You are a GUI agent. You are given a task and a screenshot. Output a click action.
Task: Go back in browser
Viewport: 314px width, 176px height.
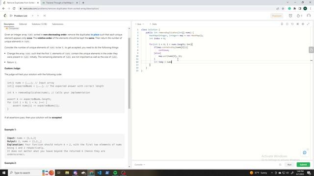[3, 9]
